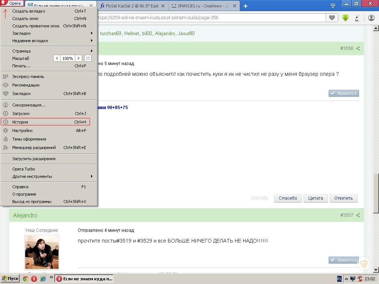This screenshot has width=379, height=284.
Task: Toggle Нравится on Alejandro's post #3557
Action: point(344,260)
